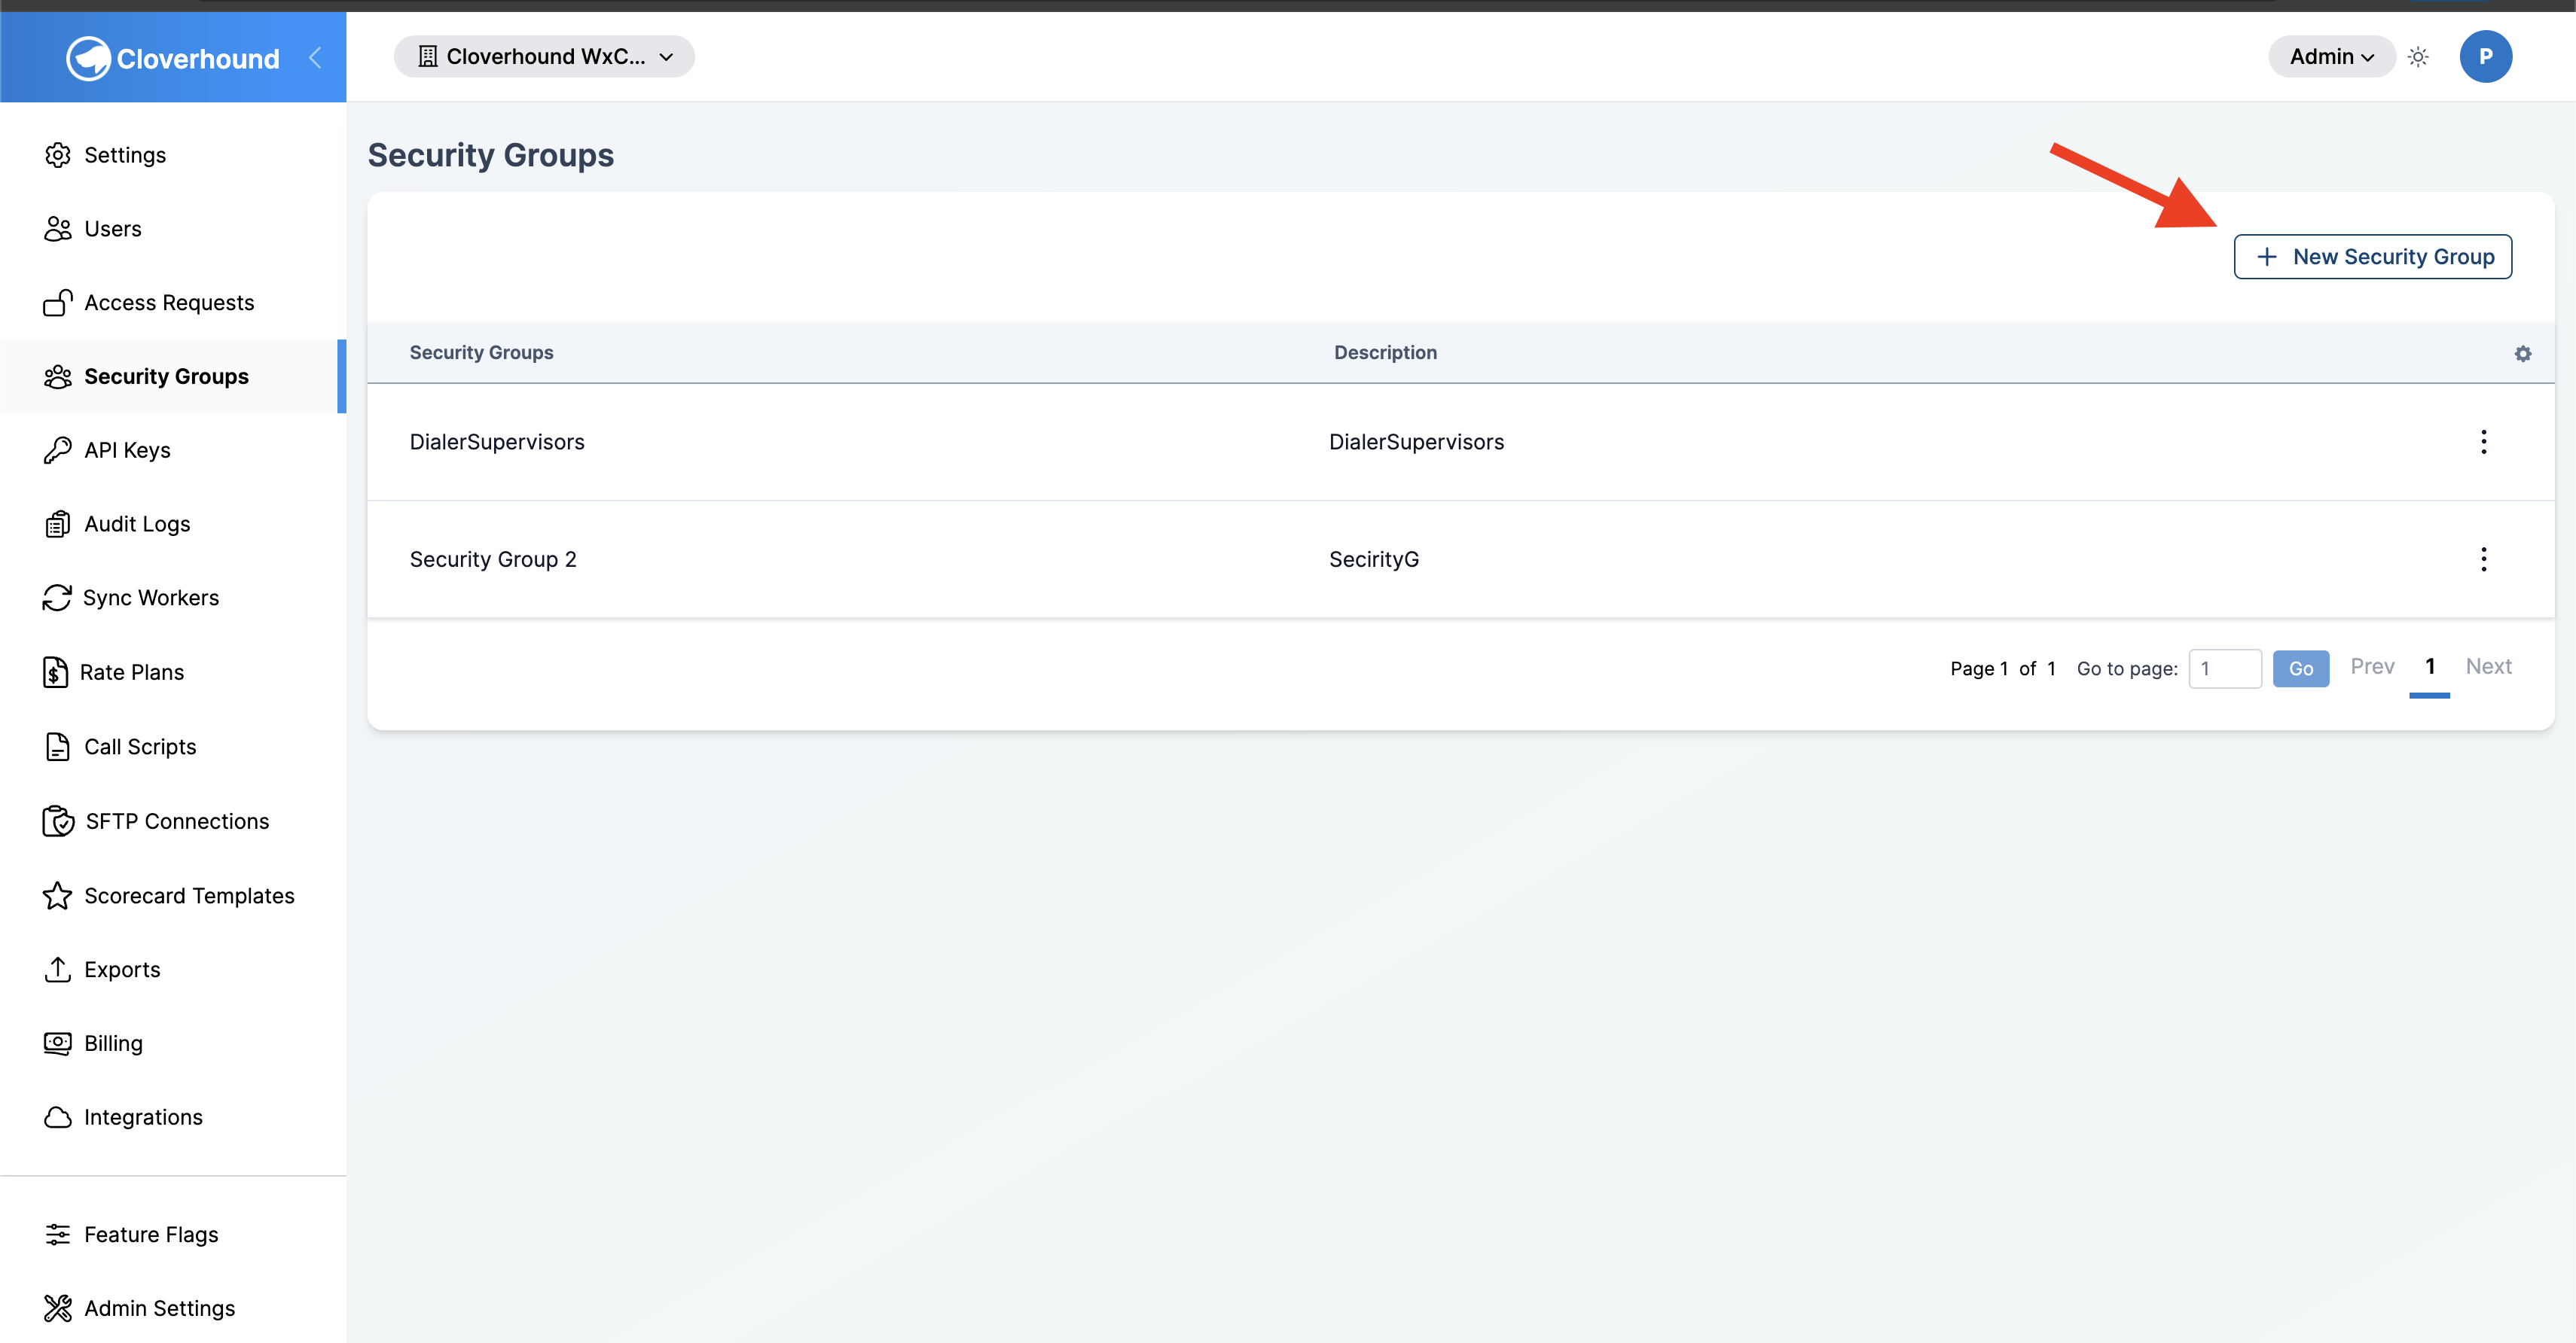Open actions menu for DialerSupervisors row

tap(2483, 442)
